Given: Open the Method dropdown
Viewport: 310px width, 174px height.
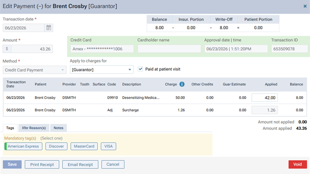Looking at the screenshot, I should [x=34, y=70].
